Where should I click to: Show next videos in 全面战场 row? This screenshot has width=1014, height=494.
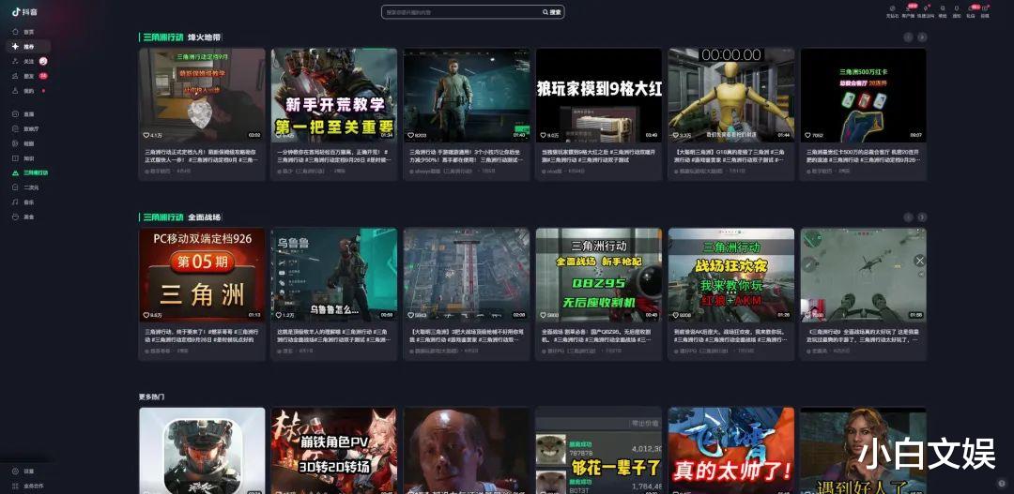[x=922, y=217]
